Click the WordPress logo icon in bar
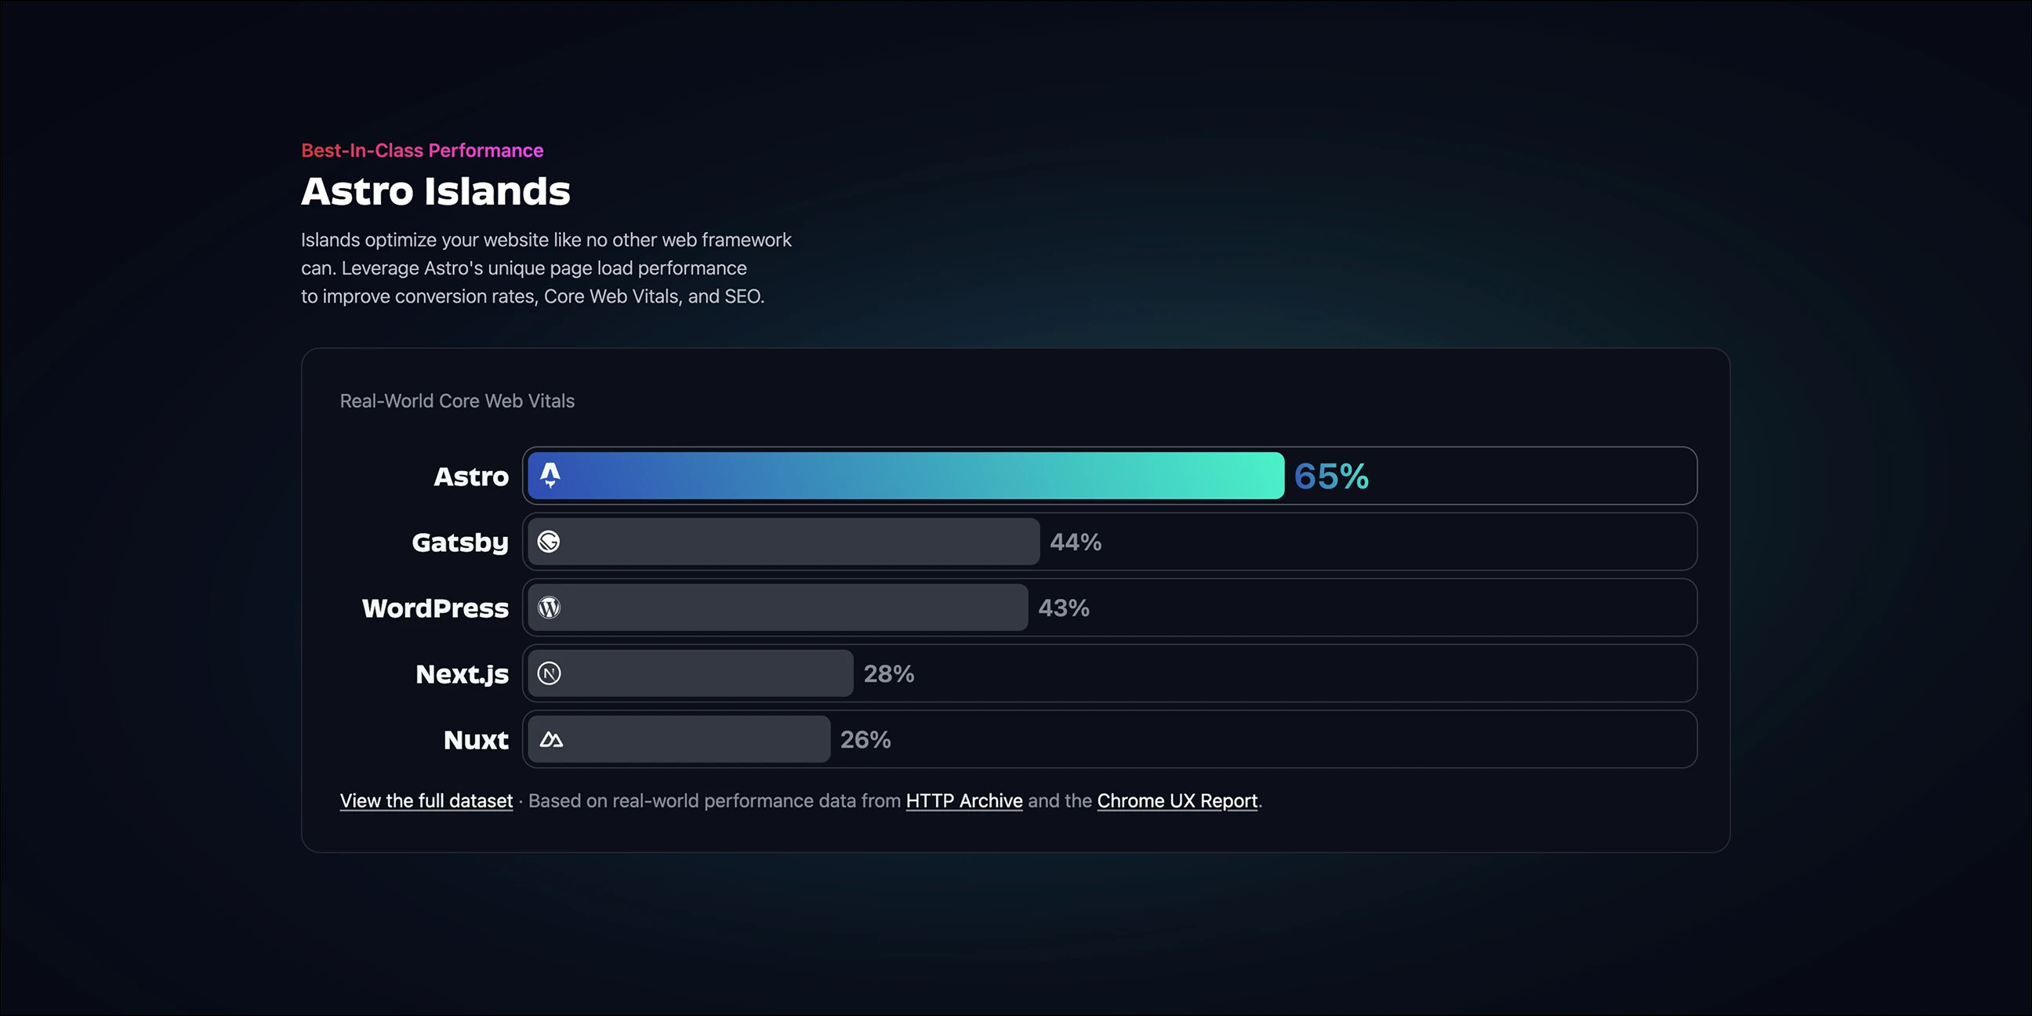Screen dimensions: 2032x1016 tap(549, 608)
